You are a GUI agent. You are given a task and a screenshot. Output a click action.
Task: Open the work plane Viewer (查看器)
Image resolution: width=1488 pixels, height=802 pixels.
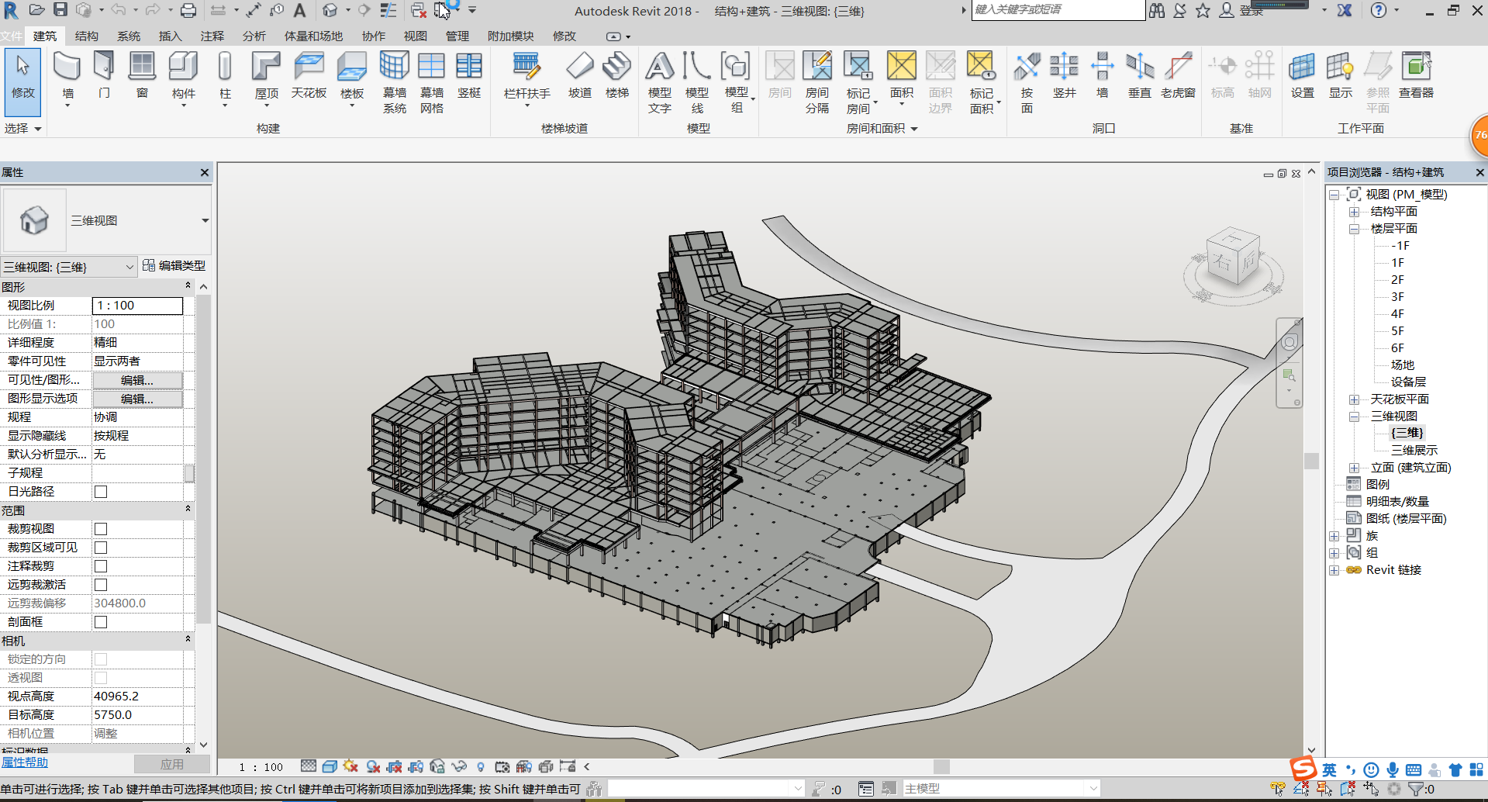(1416, 75)
